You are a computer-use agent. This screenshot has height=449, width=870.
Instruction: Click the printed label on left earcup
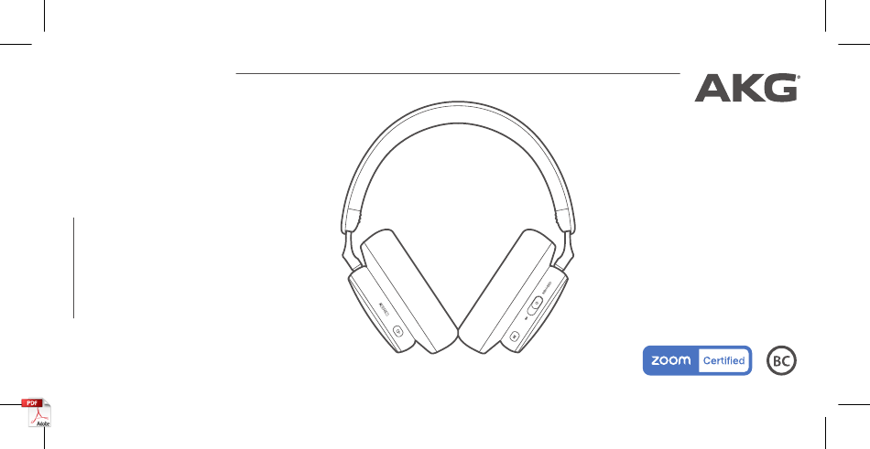[385, 309]
